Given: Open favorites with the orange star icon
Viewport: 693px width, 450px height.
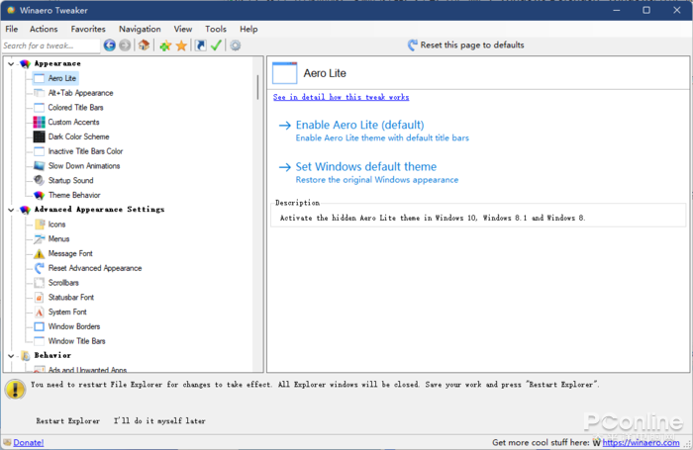Looking at the screenshot, I should (x=181, y=45).
